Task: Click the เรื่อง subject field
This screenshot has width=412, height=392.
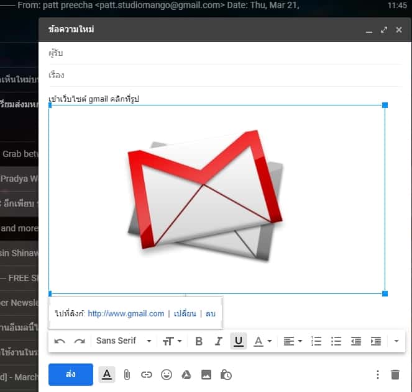Action: point(225,75)
